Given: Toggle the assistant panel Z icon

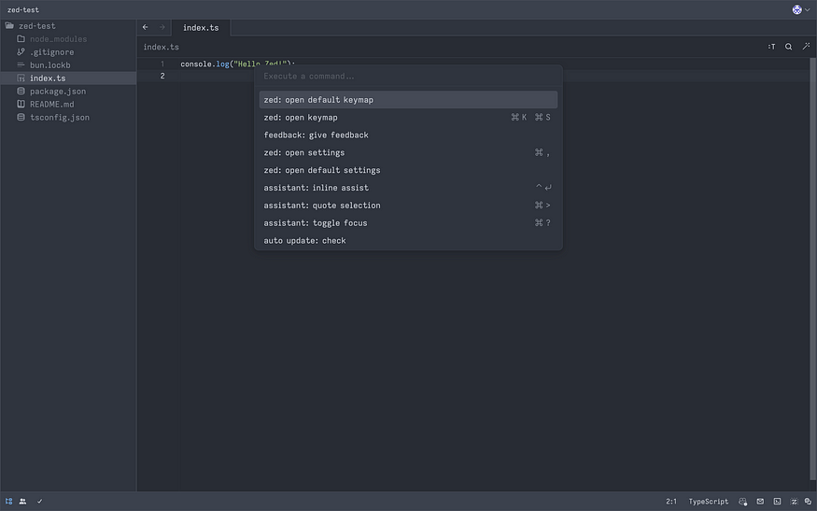Looking at the screenshot, I should [794, 501].
